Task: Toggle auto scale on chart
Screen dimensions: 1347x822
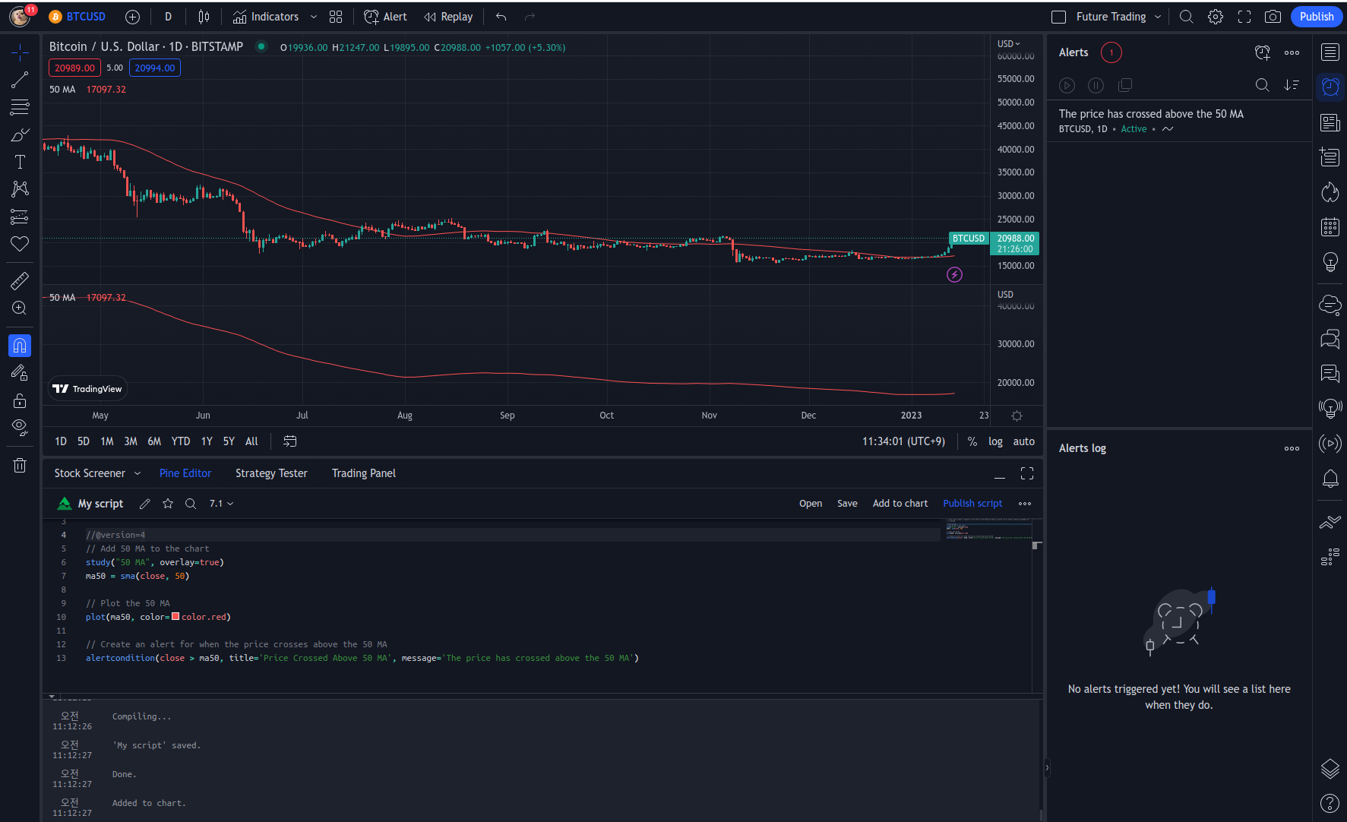Action: click(x=1023, y=441)
